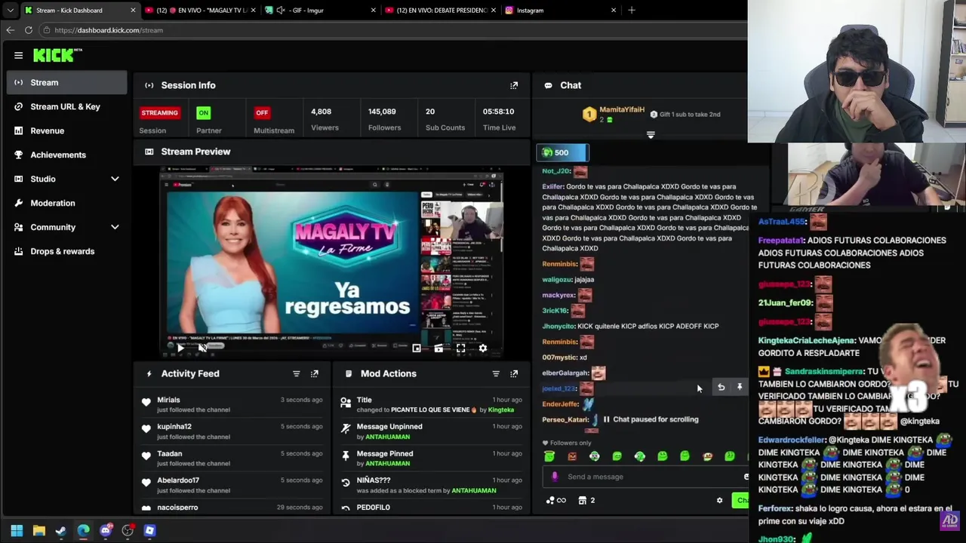This screenshot has width=966, height=543.
Task: Filter the Activity Feed
Action: [296, 373]
